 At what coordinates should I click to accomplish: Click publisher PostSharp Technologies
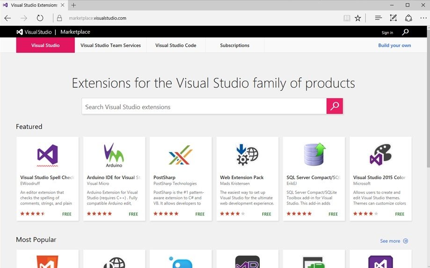point(175,183)
